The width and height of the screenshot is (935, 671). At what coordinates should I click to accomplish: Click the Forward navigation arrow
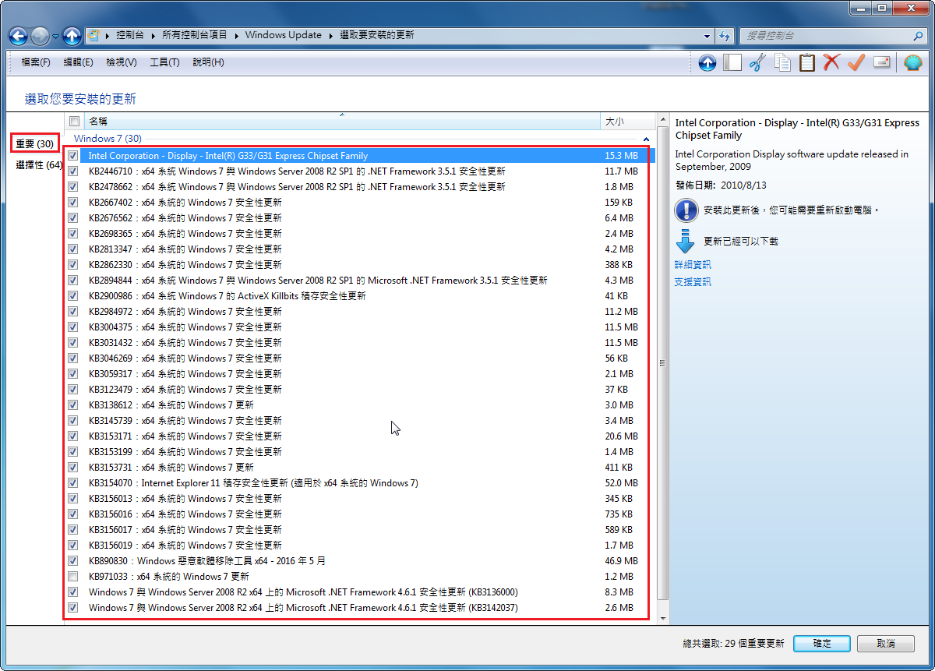tap(40, 36)
